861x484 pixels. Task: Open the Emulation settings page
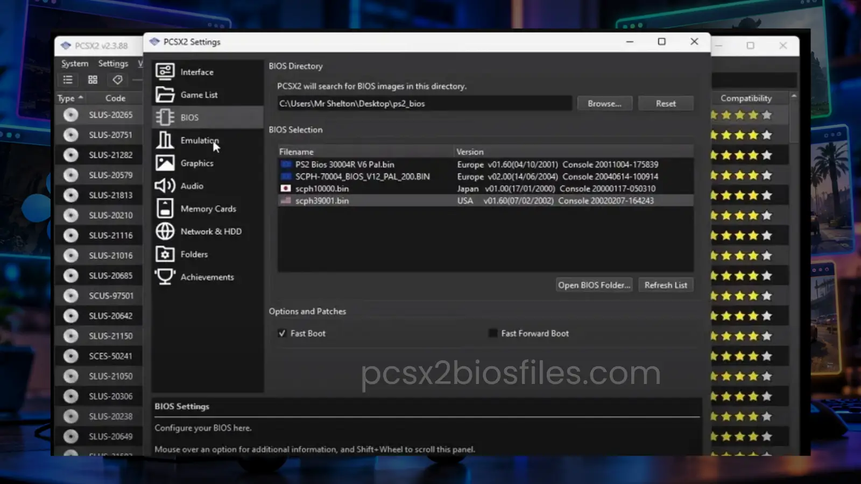tap(207, 140)
